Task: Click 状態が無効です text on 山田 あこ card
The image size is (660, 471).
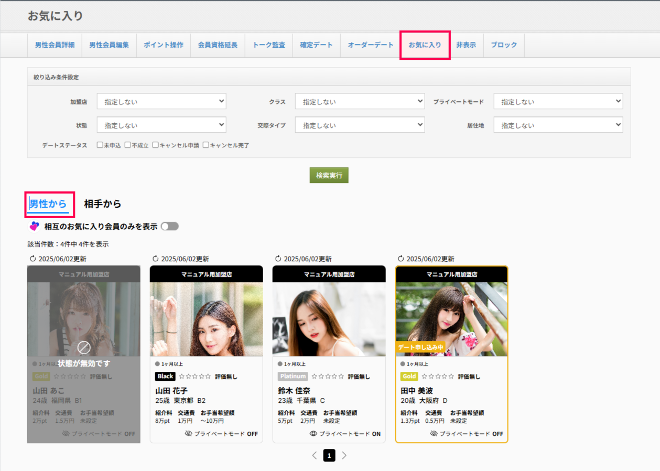Action: [84, 363]
